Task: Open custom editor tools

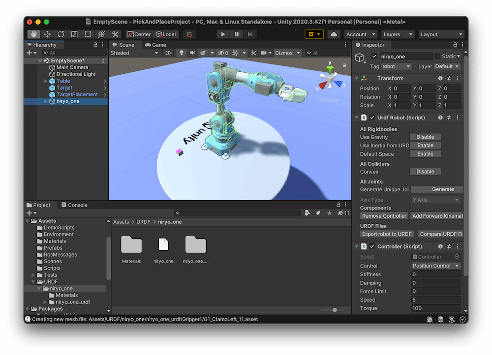Action: [x=115, y=34]
